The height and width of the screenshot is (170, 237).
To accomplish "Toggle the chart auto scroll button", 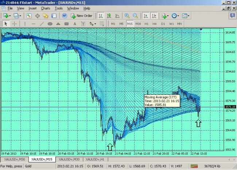I will pyautogui.click(x=145, y=16).
